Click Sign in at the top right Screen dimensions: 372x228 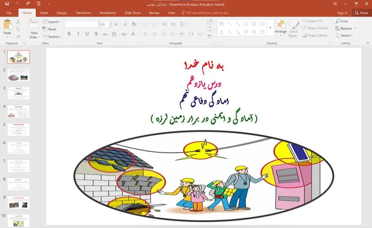click(342, 13)
